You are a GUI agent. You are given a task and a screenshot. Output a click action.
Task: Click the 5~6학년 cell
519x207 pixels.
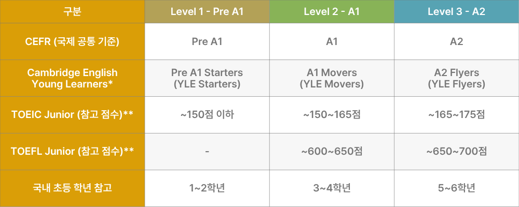pyautogui.click(x=456, y=187)
